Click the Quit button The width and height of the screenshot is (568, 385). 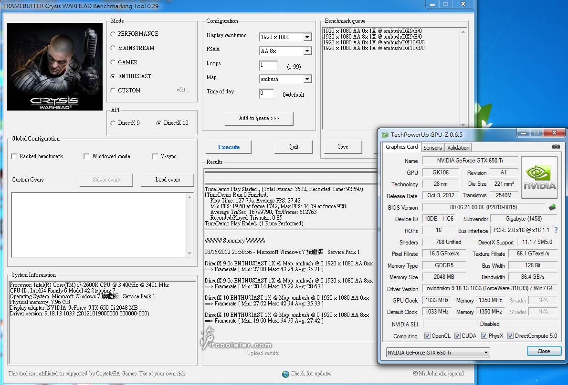pyautogui.click(x=294, y=147)
